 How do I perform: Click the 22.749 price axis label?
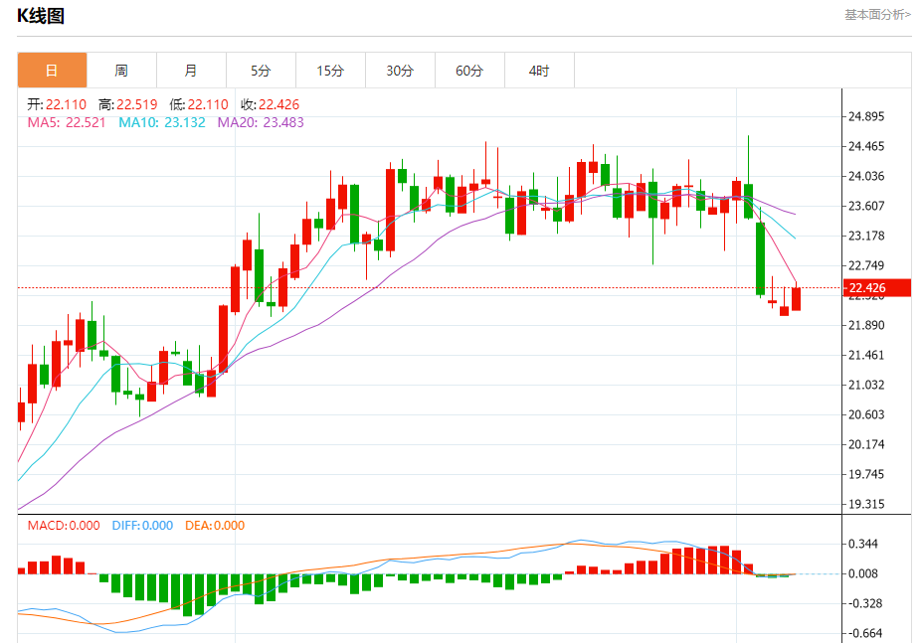tap(866, 265)
